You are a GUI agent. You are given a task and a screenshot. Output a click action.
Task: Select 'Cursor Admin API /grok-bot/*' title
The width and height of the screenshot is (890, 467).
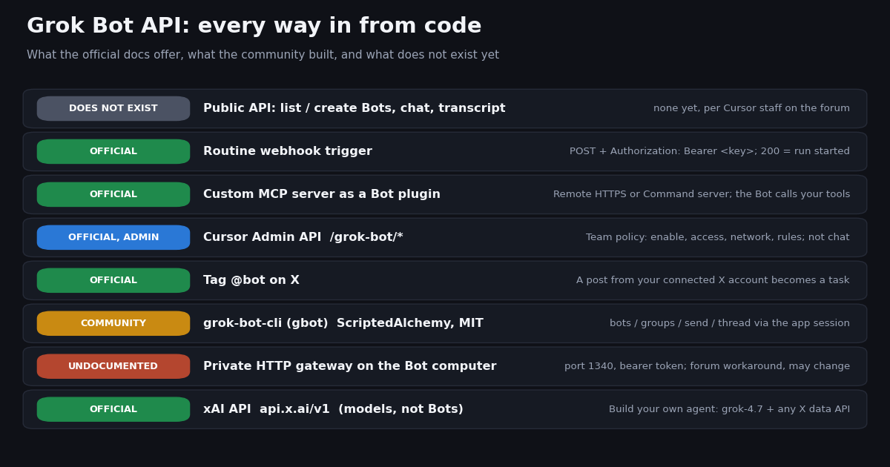[303, 237]
